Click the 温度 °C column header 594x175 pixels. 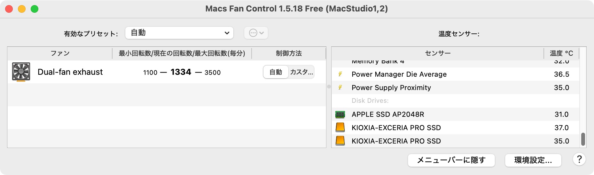[x=561, y=53]
